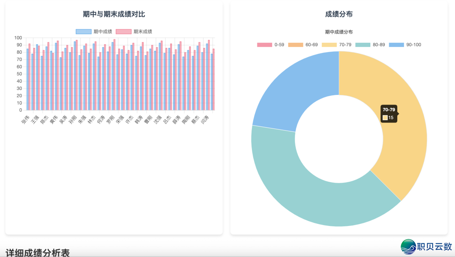The image size is (455, 257).
Task: Select the teal 80-89 legend color marker
Action: (x=362, y=45)
